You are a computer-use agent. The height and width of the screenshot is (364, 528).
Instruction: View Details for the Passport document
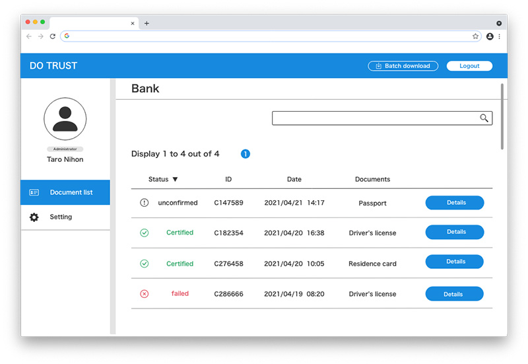(x=454, y=203)
